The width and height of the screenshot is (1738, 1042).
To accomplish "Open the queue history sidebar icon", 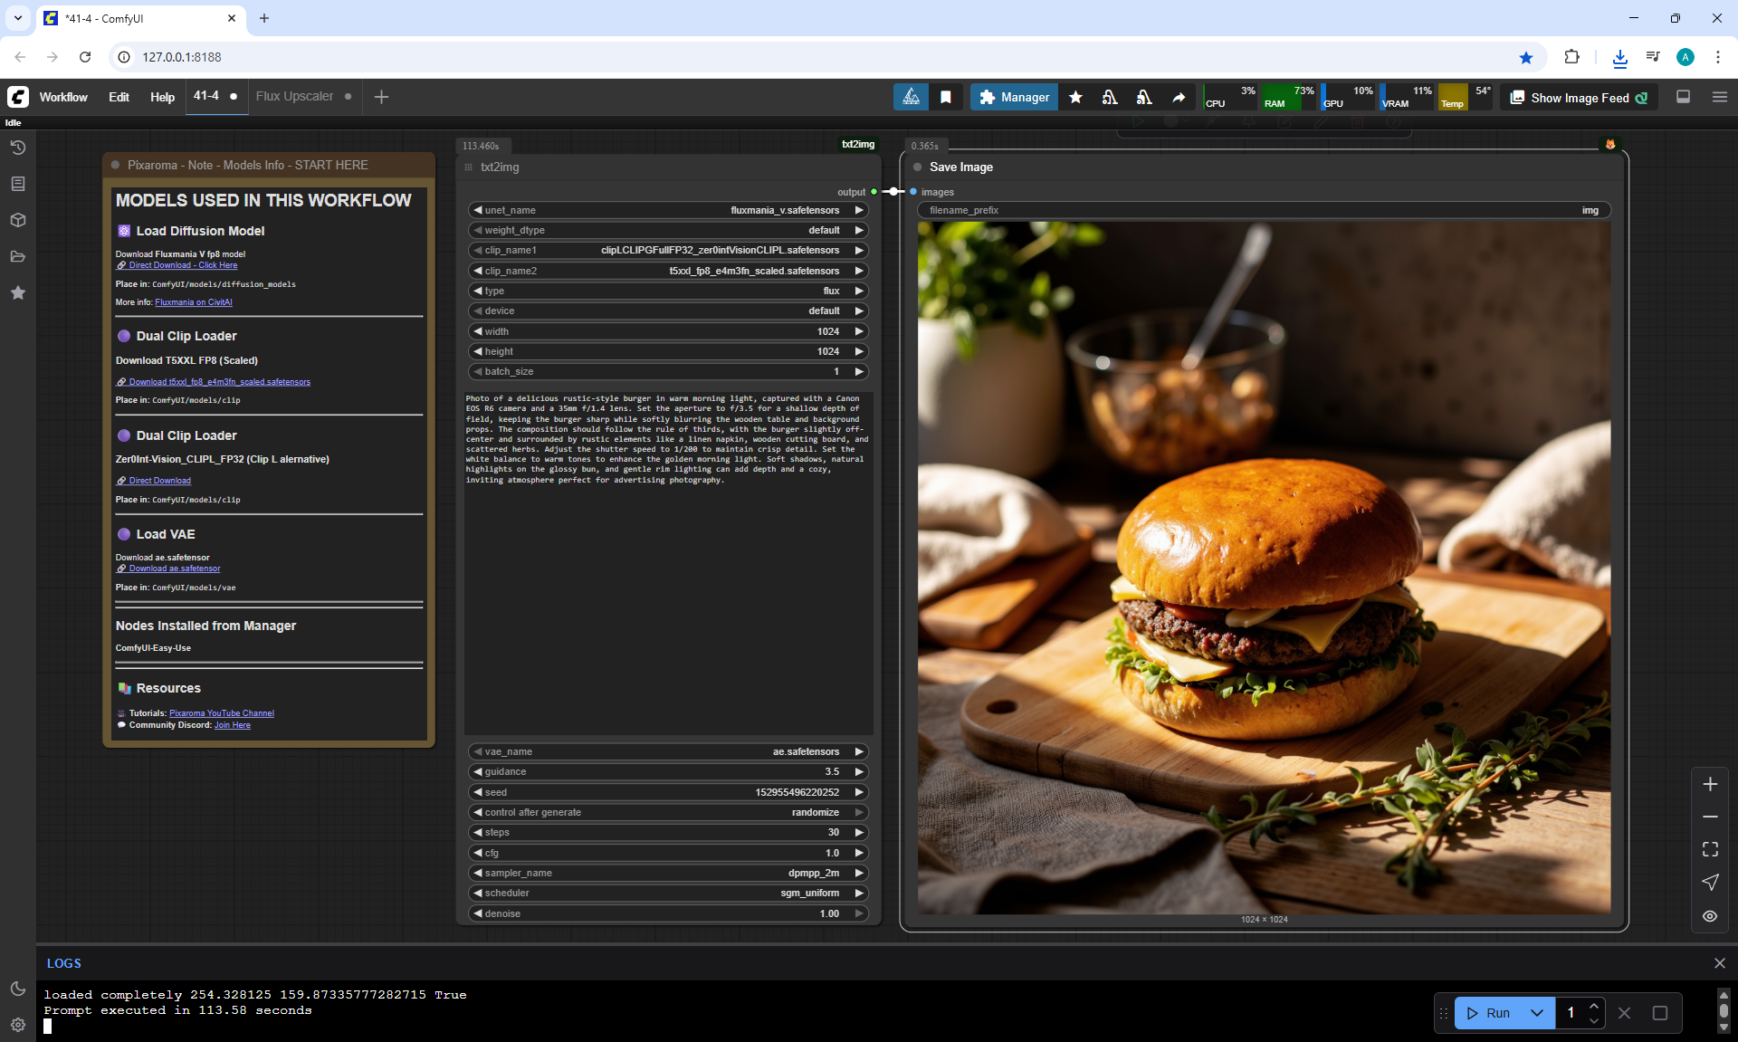I will coord(17,148).
